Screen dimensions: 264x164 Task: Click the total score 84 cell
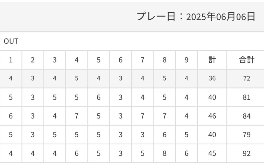(246, 116)
